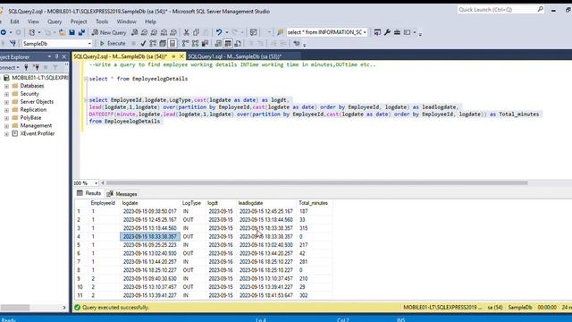Click Object Explorer connect plug icon

click(x=26, y=67)
